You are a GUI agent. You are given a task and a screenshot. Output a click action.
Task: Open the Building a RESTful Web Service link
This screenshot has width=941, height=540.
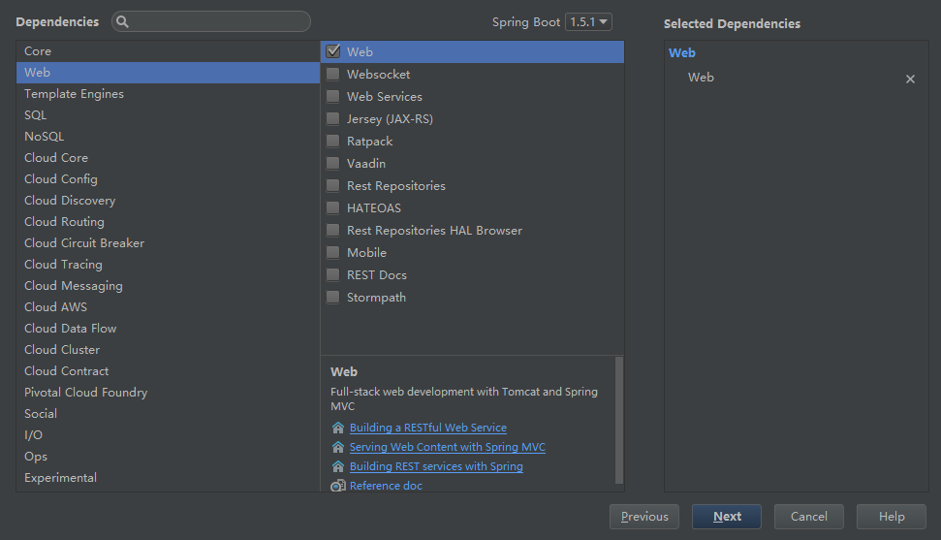[x=428, y=428]
